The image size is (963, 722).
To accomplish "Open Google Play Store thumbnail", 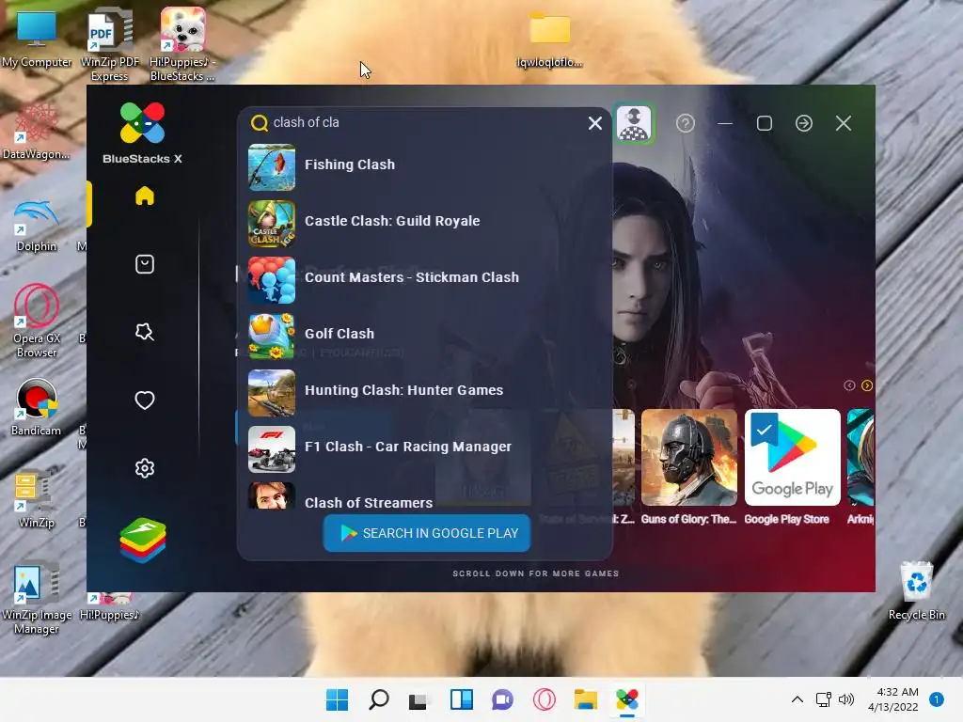I will 792,458.
